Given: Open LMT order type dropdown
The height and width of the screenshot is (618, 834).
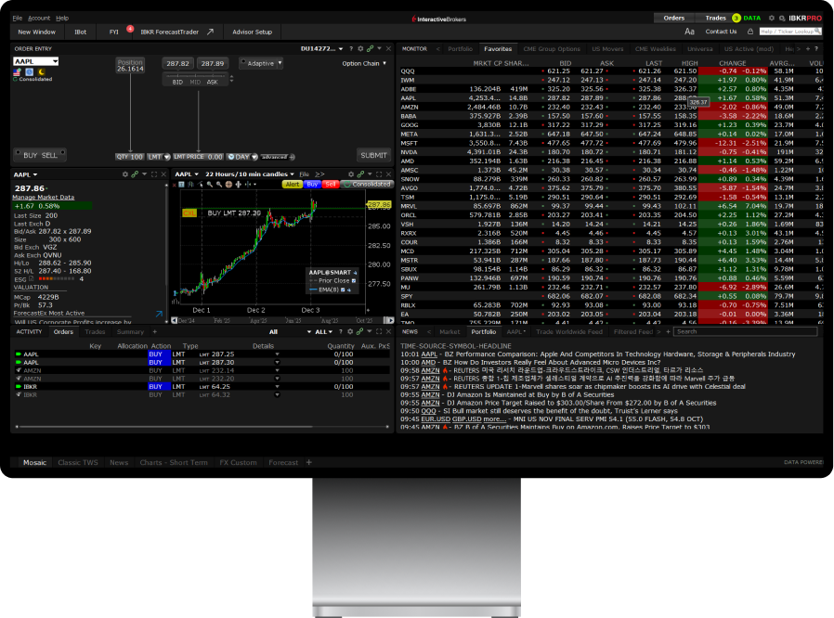Looking at the screenshot, I should tap(167, 157).
